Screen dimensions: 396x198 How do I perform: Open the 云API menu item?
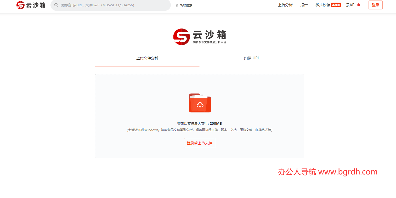[x=350, y=5]
